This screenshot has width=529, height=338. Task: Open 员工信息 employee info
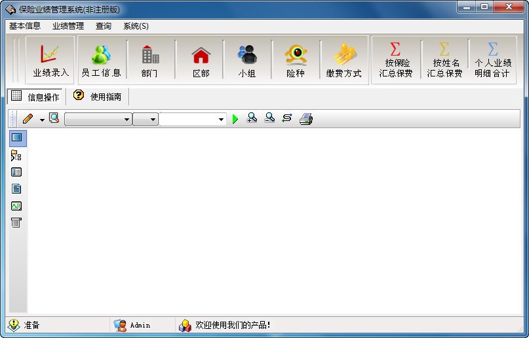pyautogui.click(x=101, y=60)
